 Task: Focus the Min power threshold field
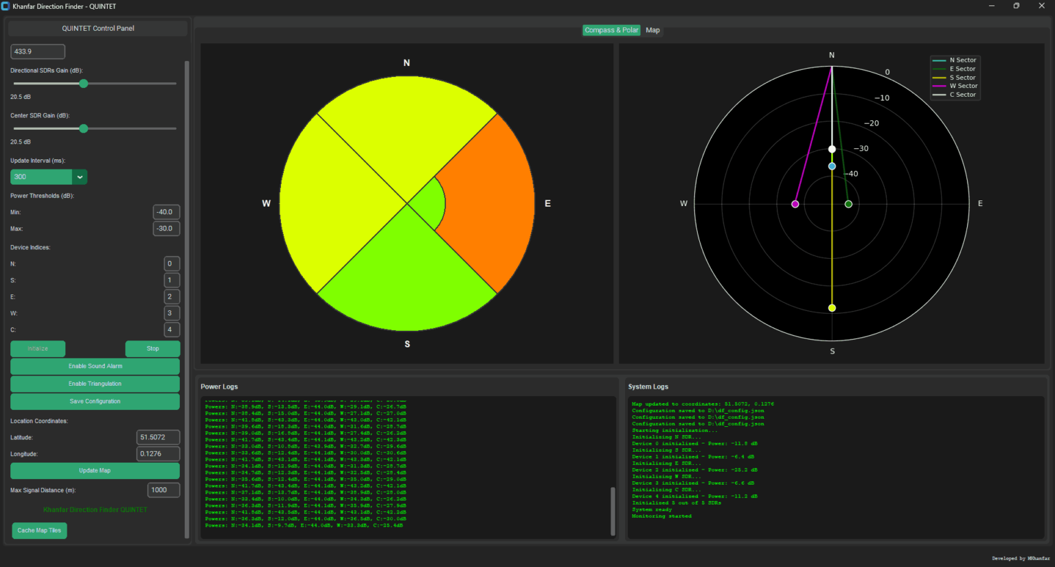[166, 212]
